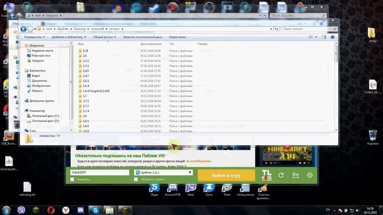The image size is (383, 215).
Task: Click the refresh button beside the address bar
Action: tap(276, 29)
